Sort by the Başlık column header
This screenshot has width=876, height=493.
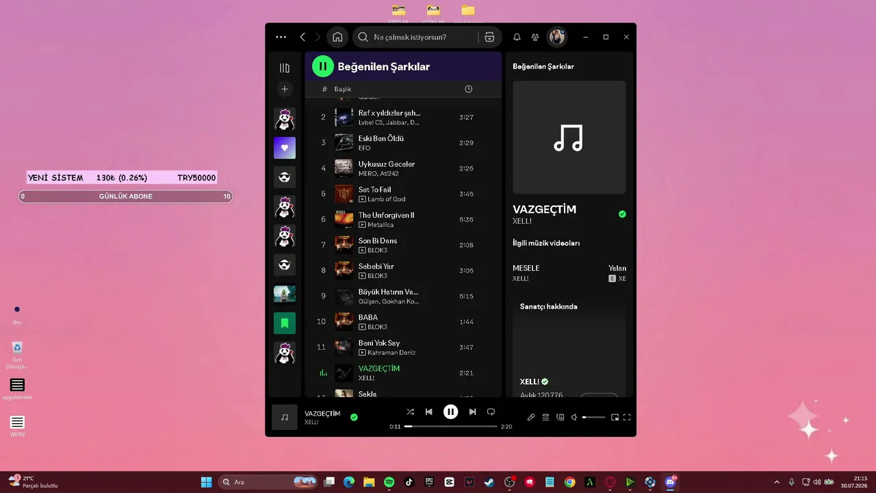click(343, 89)
